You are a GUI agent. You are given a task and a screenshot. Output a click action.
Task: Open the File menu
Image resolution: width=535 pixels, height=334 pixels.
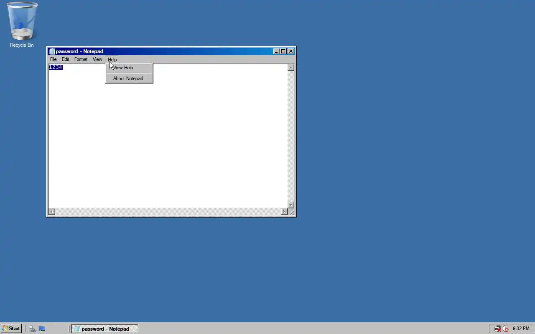point(53,59)
